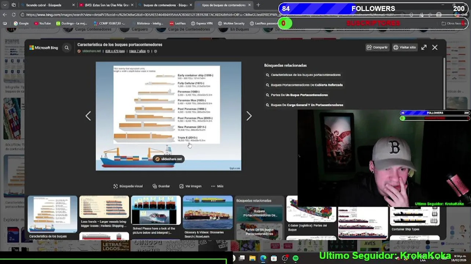The image size is (471, 264).
Task: Click the Compartir share button
Action: coord(377,47)
